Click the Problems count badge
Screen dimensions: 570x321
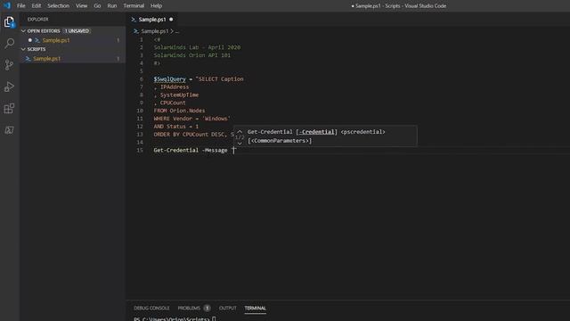(207, 309)
